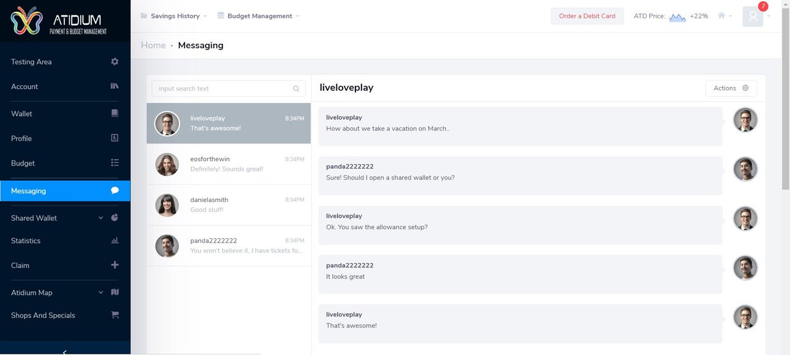The width and height of the screenshot is (790, 355).
Task: Click the Home breadcrumb link
Action: (153, 45)
